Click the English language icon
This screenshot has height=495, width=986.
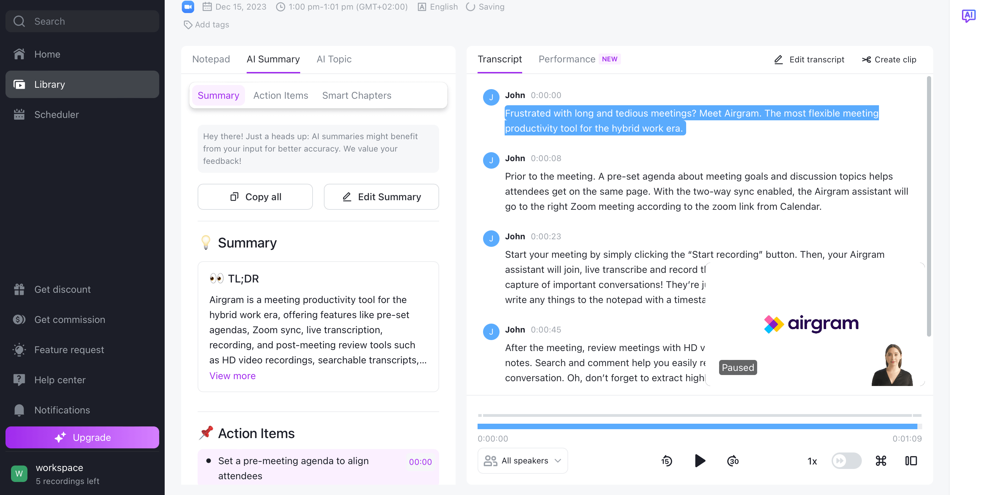click(x=422, y=7)
